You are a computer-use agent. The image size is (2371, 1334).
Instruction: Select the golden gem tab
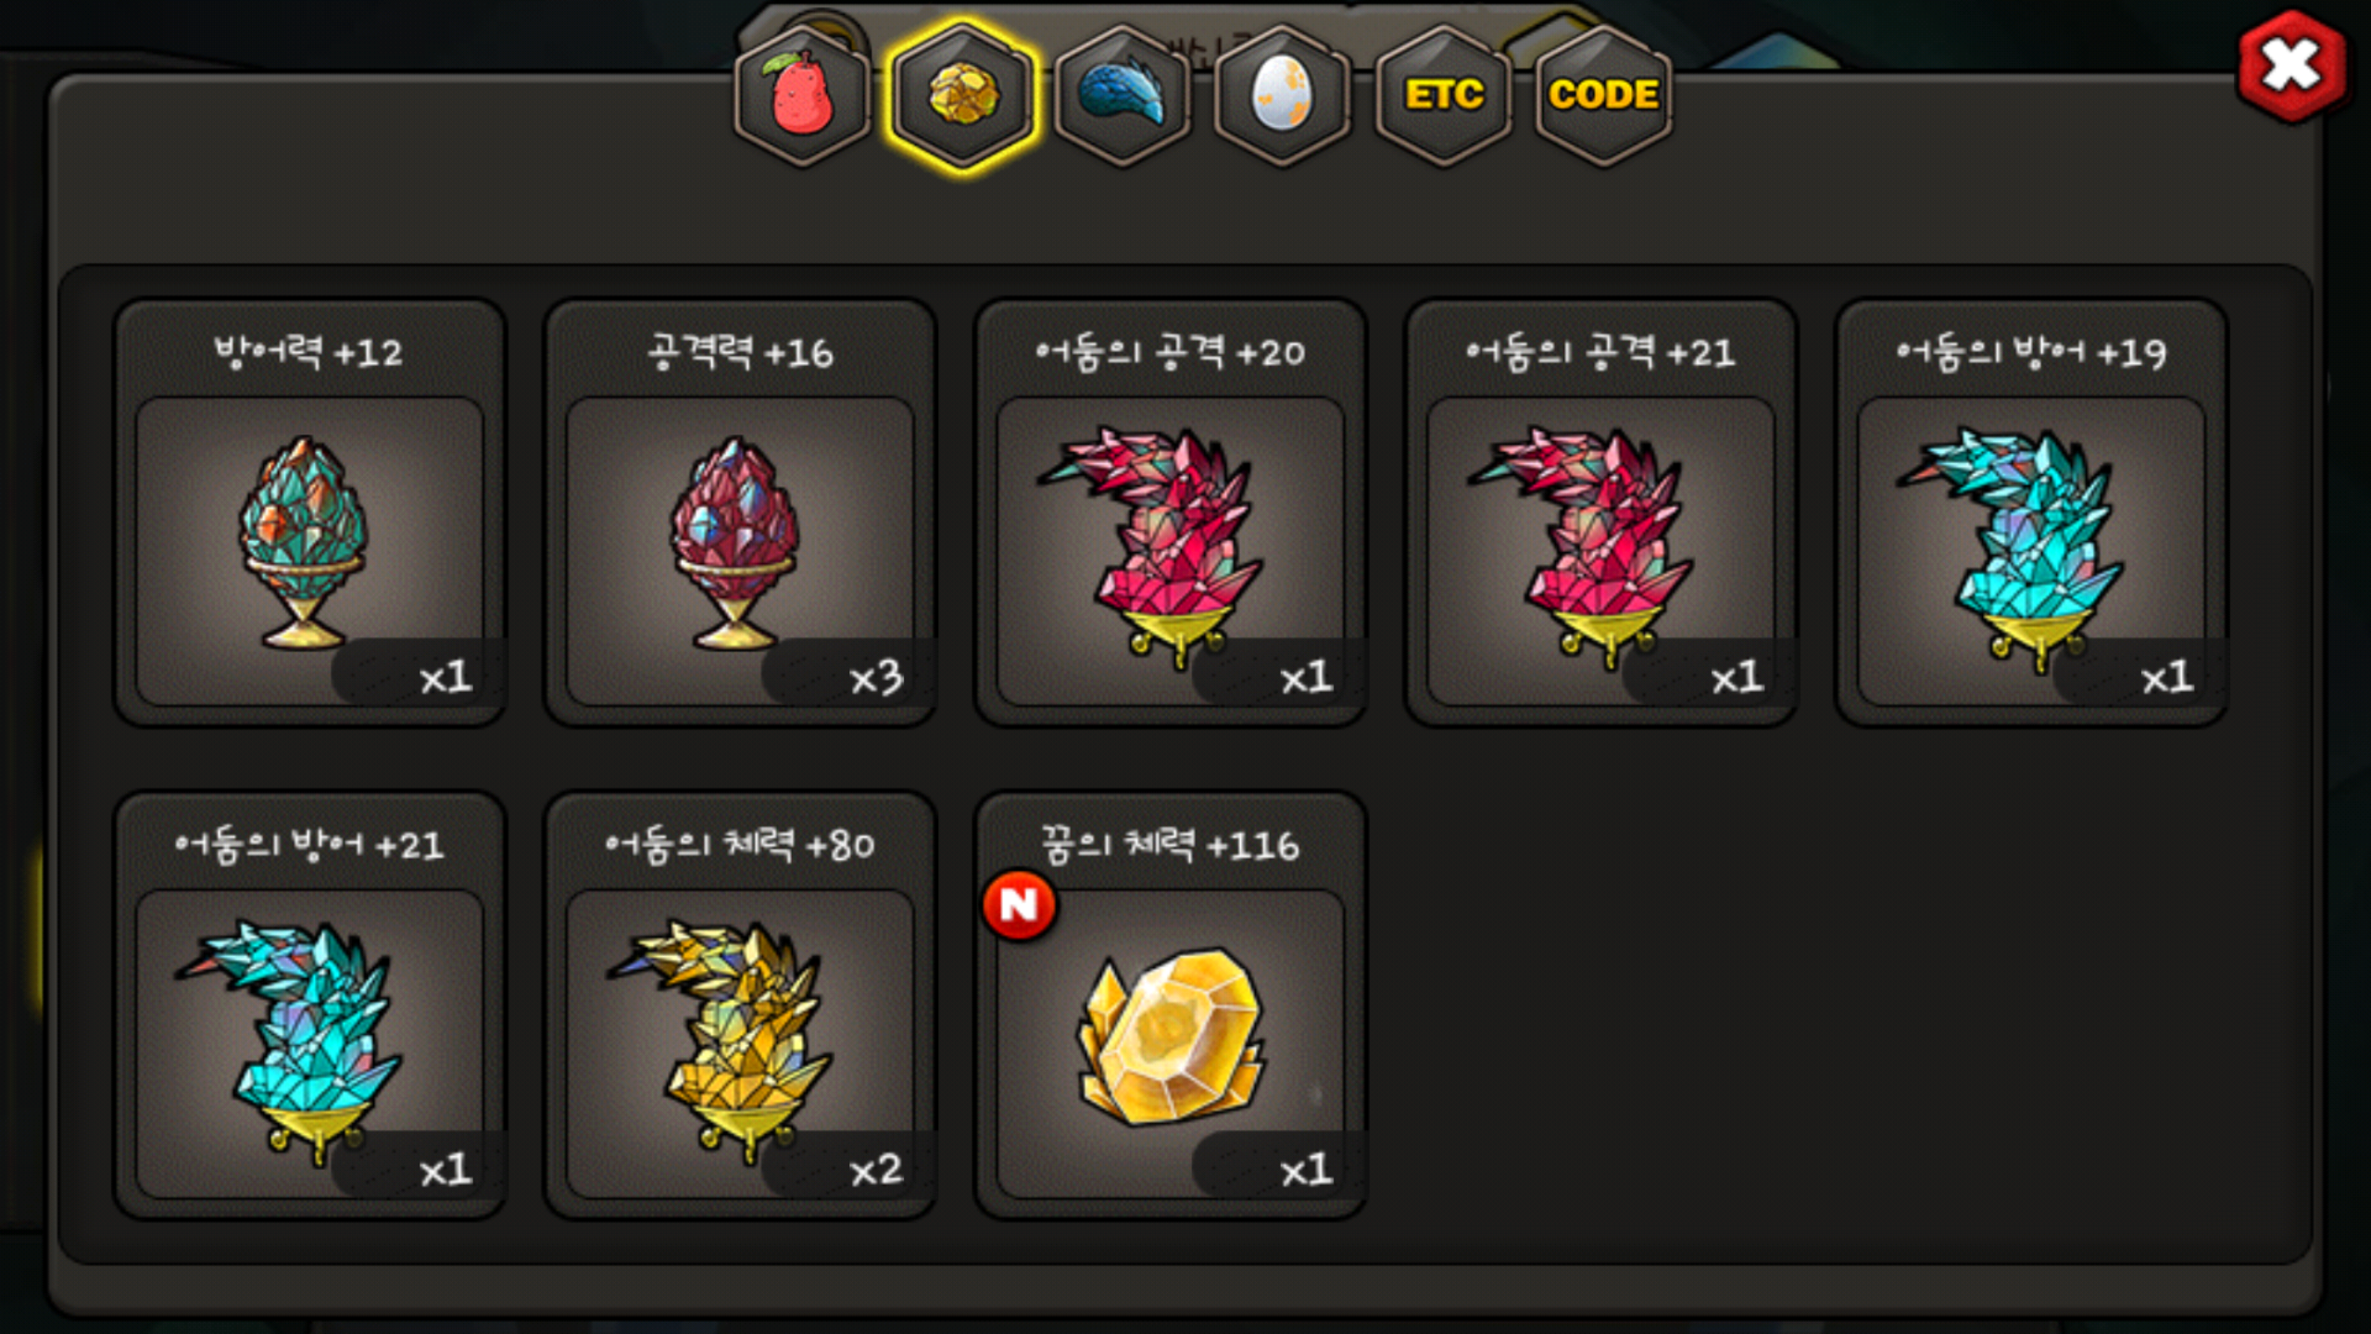962,95
